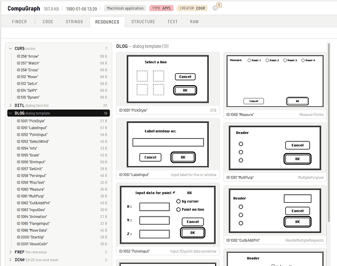Choose Point 3 radio in Measure dialog
The height and width of the screenshot is (266, 337).
point(285,60)
